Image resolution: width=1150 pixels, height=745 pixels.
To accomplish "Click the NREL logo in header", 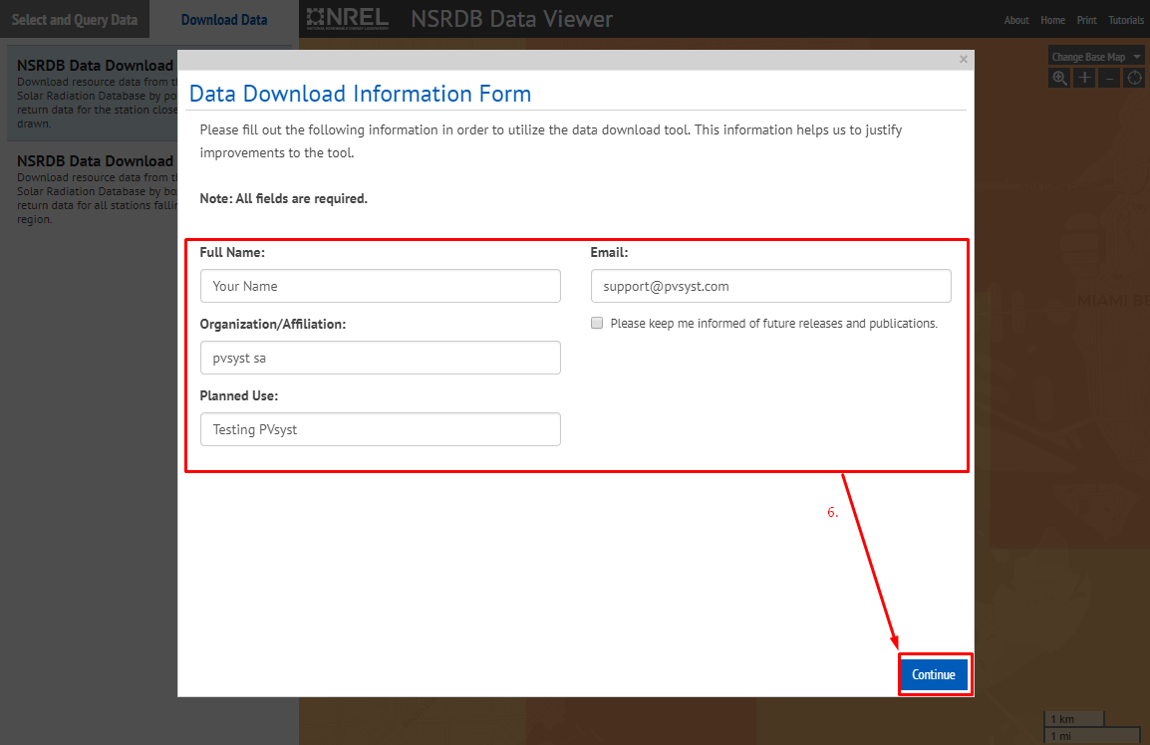I will point(347,18).
